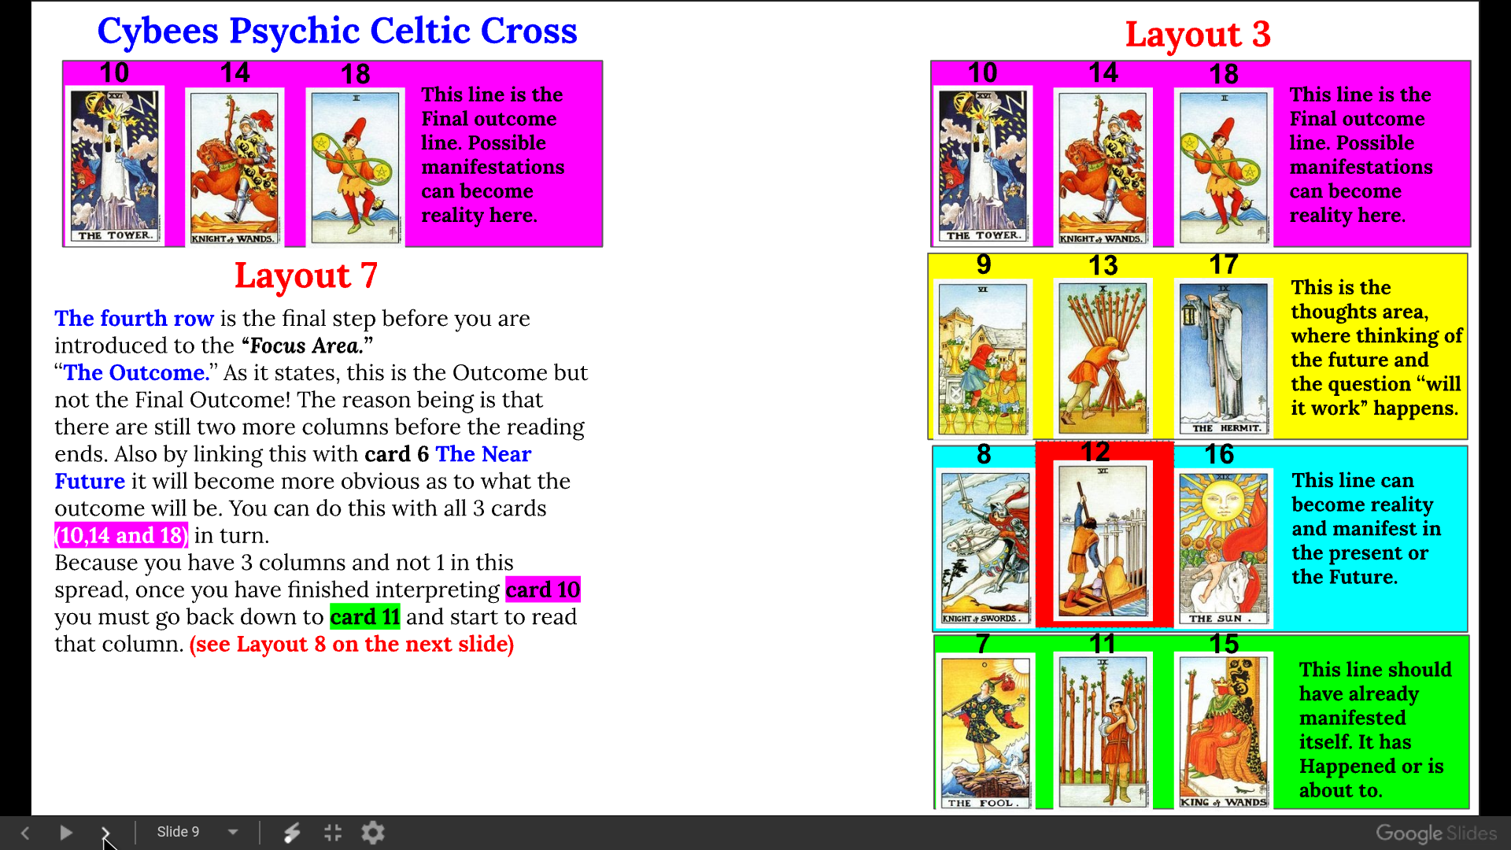Click Knight of Wands card in left layout
The image size is (1511, 850).
(x=235, y=168)
